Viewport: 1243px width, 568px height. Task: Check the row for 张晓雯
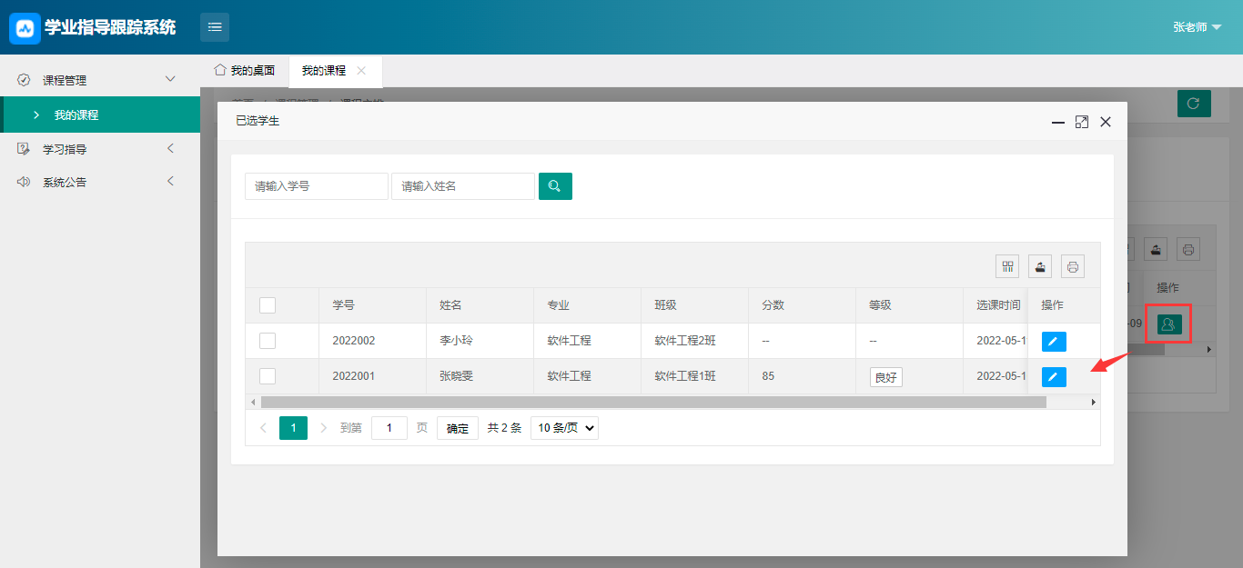click(x=268, y=376)
